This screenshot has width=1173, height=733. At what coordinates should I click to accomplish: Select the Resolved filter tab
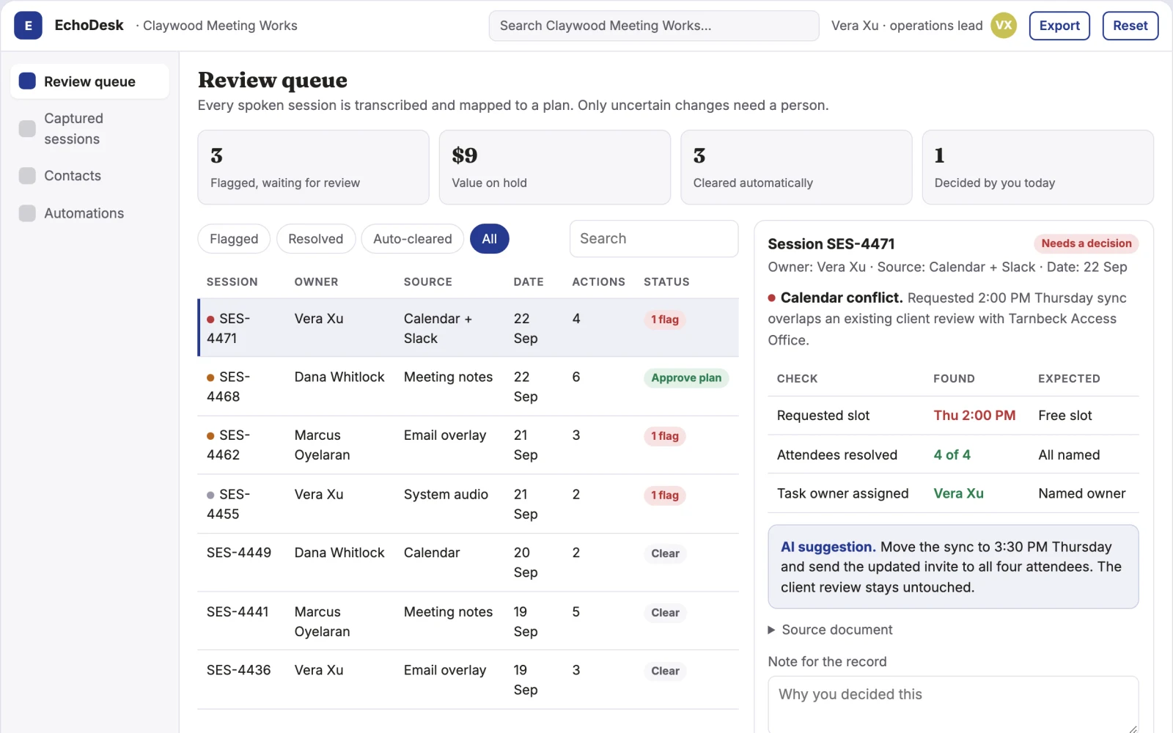coord(315,239)
